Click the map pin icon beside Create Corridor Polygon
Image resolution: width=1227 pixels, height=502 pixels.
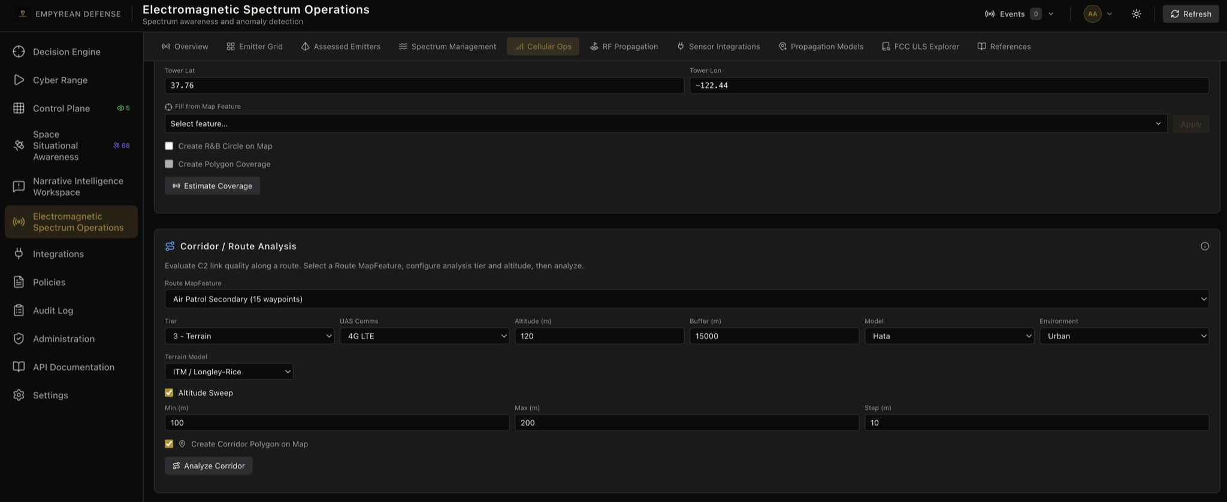182,444
